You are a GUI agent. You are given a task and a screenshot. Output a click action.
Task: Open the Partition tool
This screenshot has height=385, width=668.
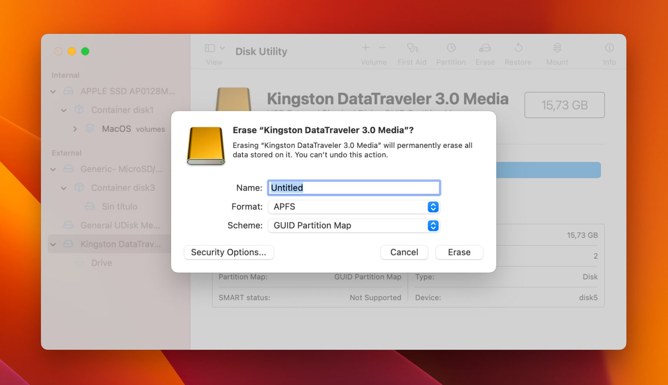tap(451, 52)
